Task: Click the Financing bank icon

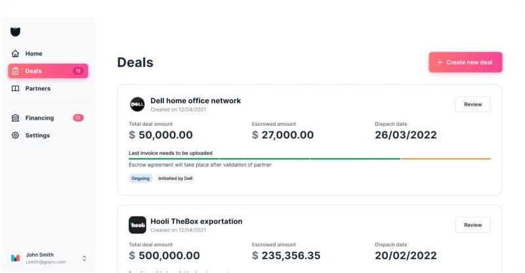Action: (x=16, y=118)
